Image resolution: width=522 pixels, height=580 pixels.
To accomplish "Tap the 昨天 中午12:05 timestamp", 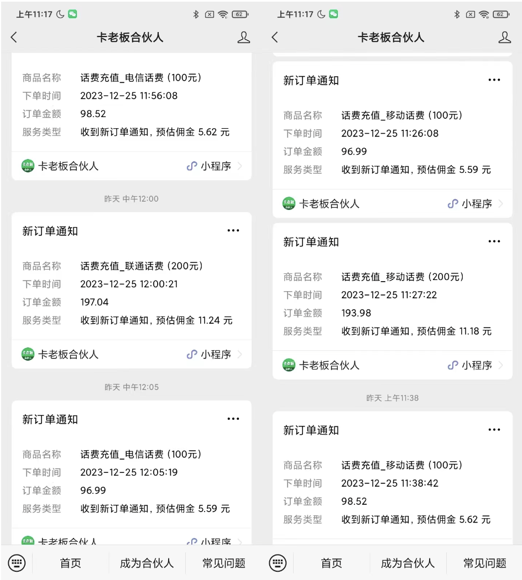I will coord(132,387).
